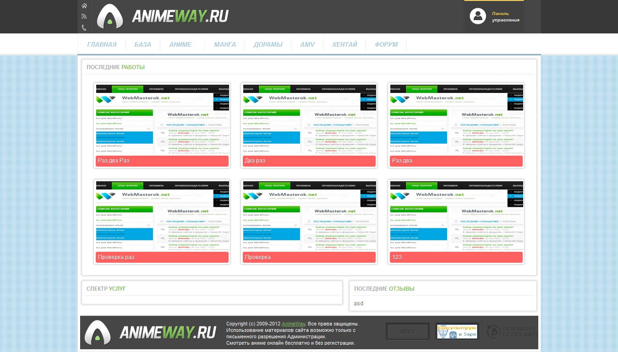The height and width of the screenshot is (352, 618).
Task: Open the Главная menu item
Action: 102,44
